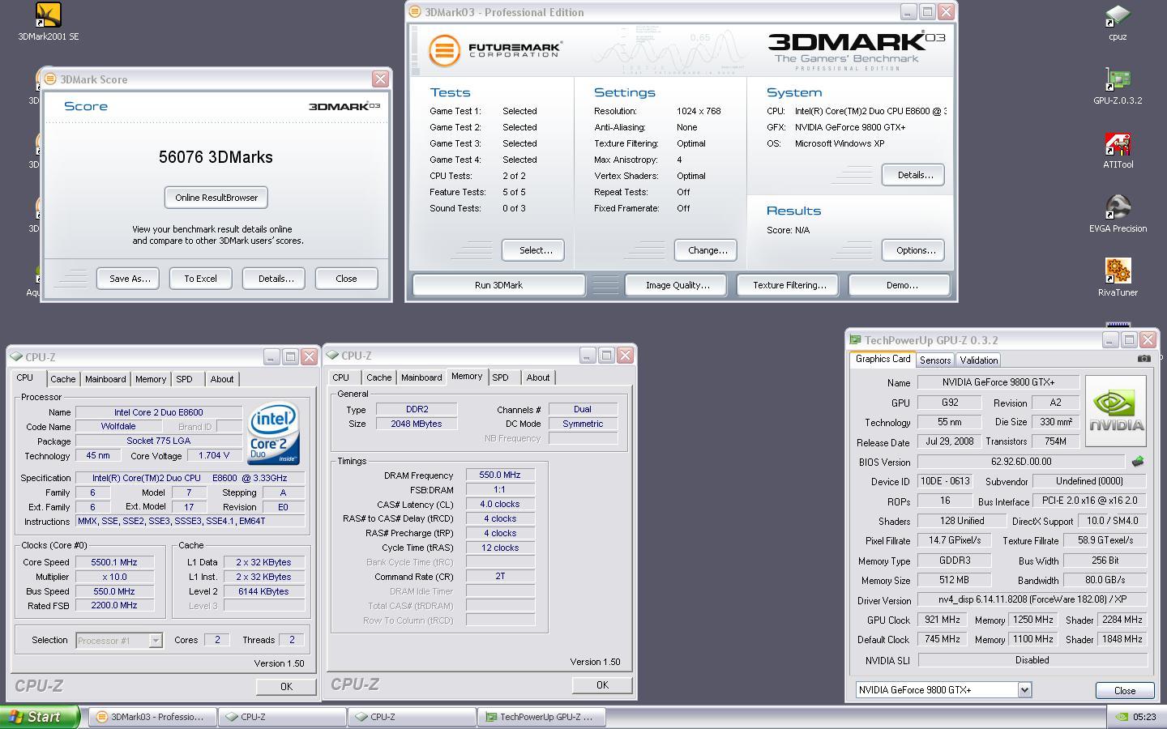The width and height of the screenshot is (1167, 729).
Task: Click the Rated FSB value 2200.0 MHz
Action: coord(114,605)
